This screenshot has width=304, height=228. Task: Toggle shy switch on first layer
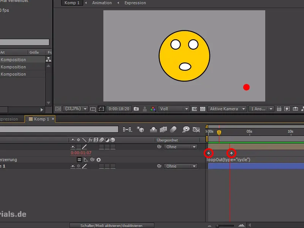[x=73, y=147]
